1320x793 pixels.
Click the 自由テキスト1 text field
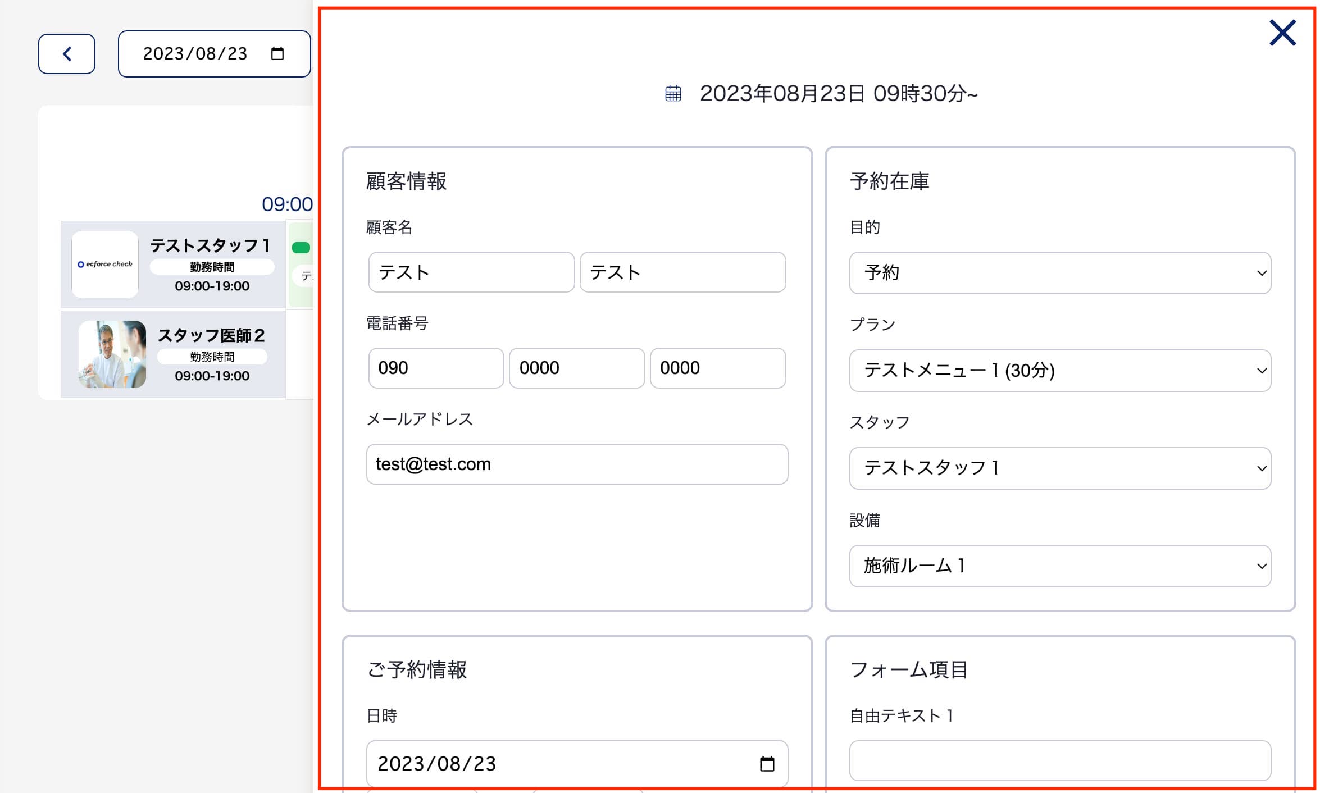point(1060,761)
